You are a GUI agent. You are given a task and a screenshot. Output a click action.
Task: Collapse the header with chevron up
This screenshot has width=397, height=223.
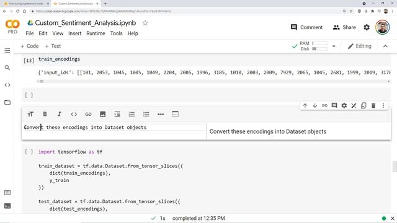click(385, 46)
